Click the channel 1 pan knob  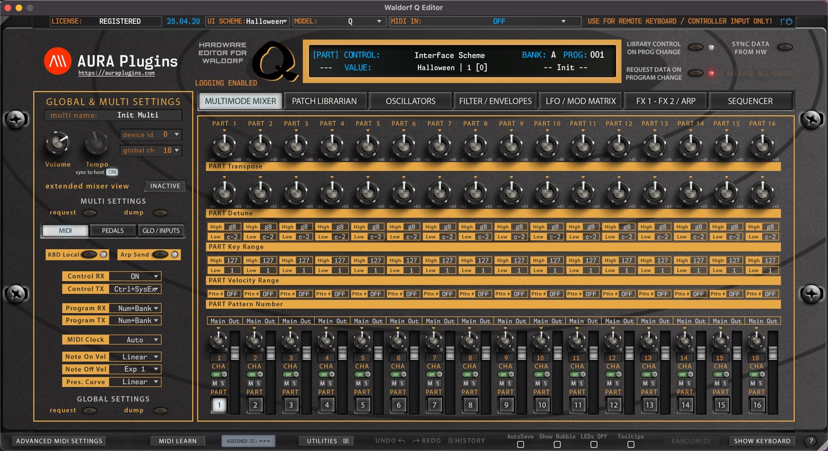[x=219, y=340]
